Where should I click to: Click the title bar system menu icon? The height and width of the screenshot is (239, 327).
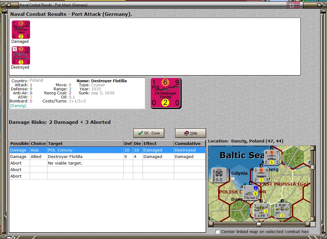pyautogui.click(x=9, y=5)
